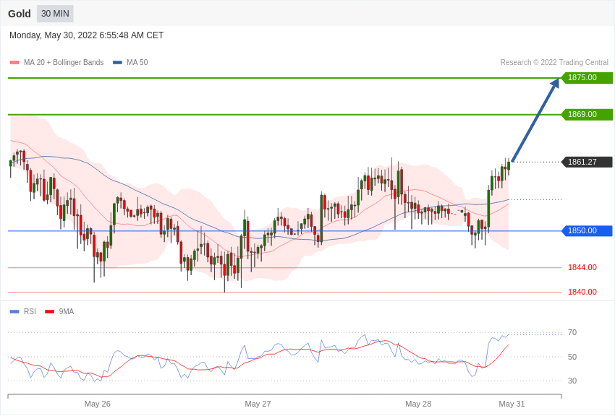Click the RSI 30 axis value
The height and width of the screenshot is (416, 615).
[572, 381]
